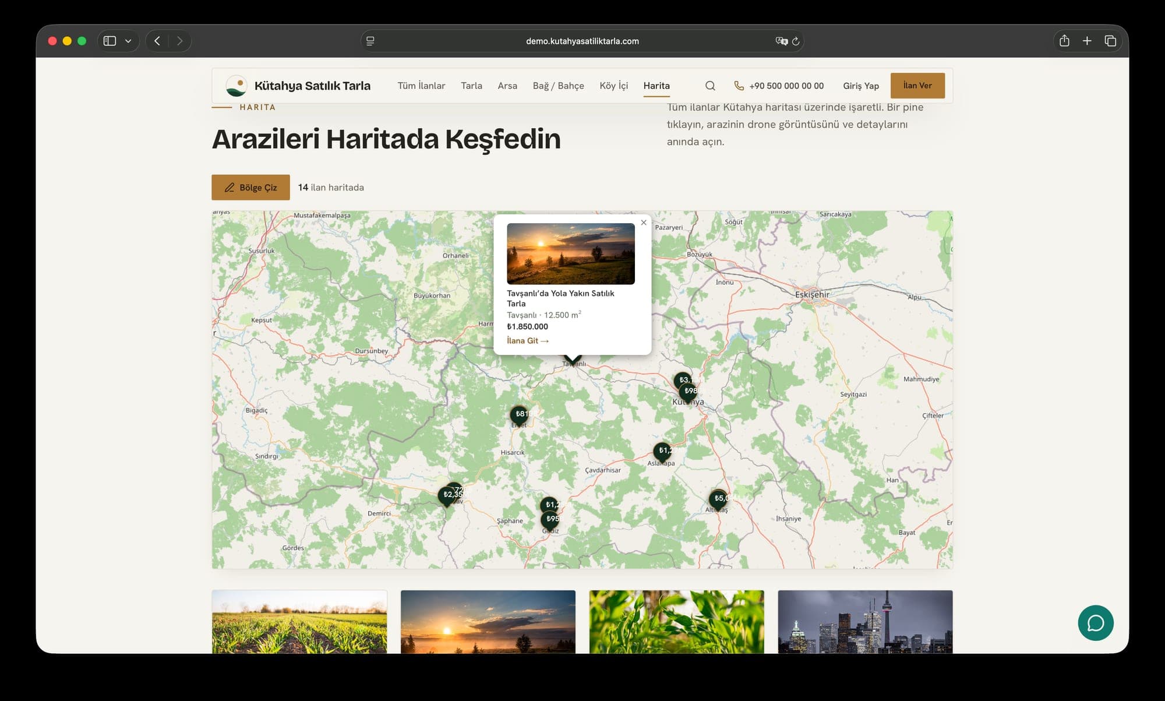Click the popup title Tavşanlı'da Yola Yakın Satılık Tarla

tap(560, 298)
